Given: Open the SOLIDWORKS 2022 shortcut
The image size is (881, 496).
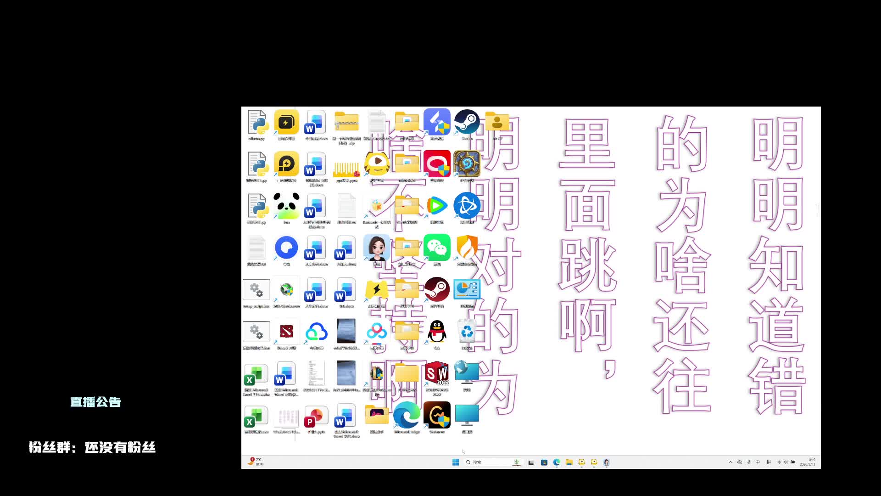Looking at the screenshot, I should click(x=437, y=374).
